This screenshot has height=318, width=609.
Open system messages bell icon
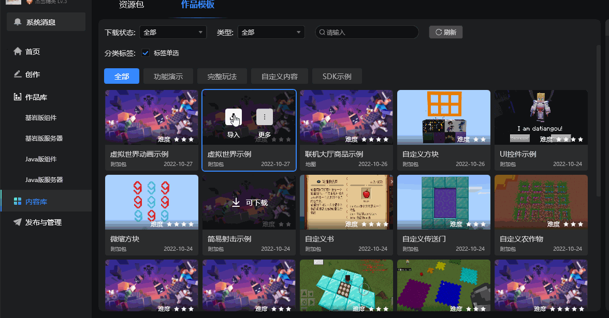[x=18, y=22]
